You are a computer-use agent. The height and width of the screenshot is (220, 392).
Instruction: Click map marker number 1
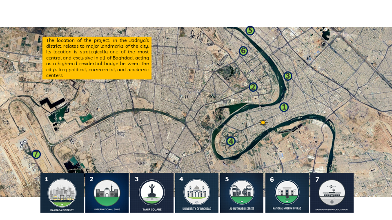pos(284,107)
